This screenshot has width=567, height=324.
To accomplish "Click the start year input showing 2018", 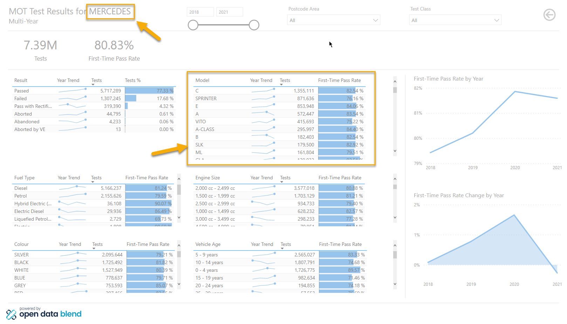I will (200, 12).
